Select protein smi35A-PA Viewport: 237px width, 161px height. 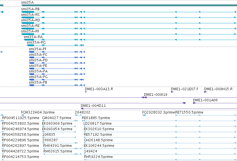(38, 71)
